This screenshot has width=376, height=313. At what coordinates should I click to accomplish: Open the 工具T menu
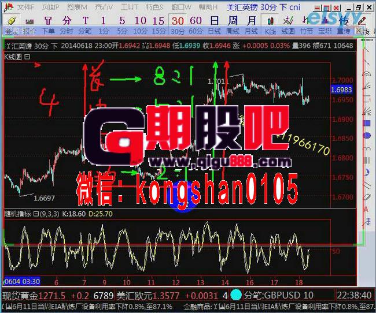(129, 7)
